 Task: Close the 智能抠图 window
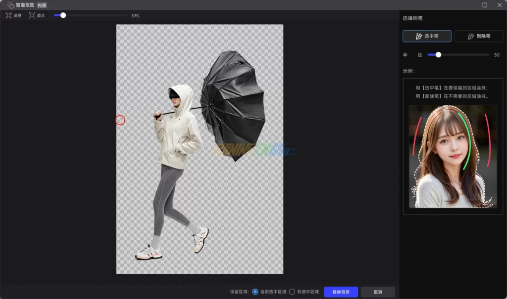[499, 5]
